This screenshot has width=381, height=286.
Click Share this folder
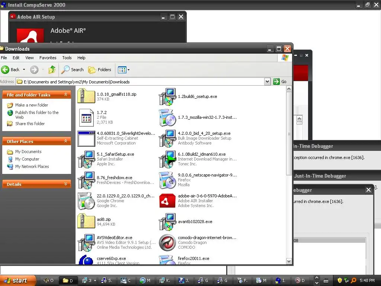[30, 124]
